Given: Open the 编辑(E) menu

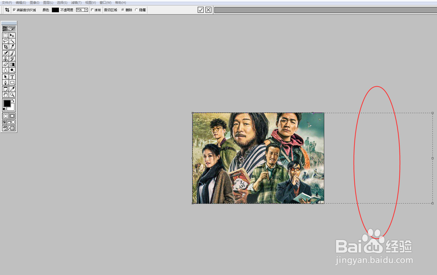Looking at the screenshot, I should click(x=21, y=2).
